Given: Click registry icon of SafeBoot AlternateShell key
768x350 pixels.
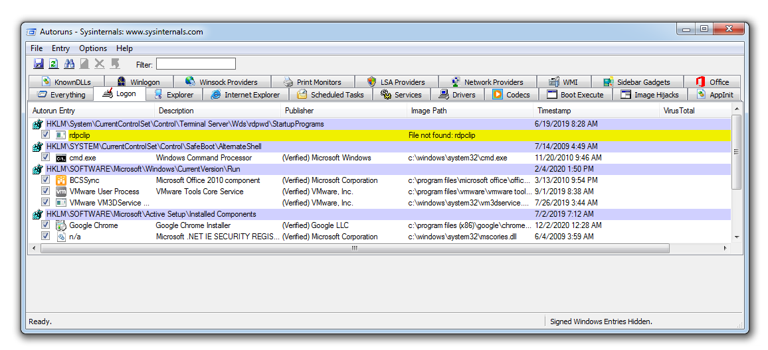Looking at the screenshot, I should pyautogui.click(x=38, y=146).
